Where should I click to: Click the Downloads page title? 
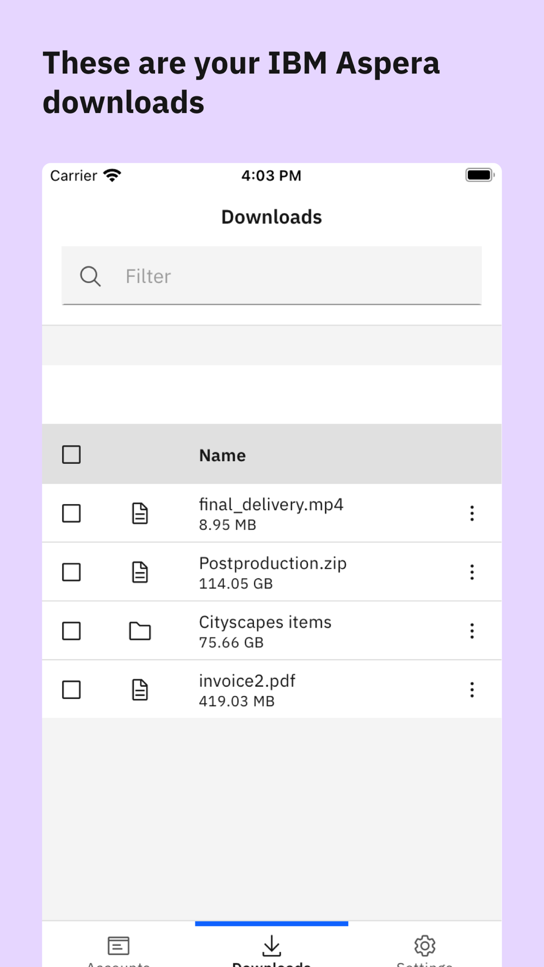[x=271, y=217]
